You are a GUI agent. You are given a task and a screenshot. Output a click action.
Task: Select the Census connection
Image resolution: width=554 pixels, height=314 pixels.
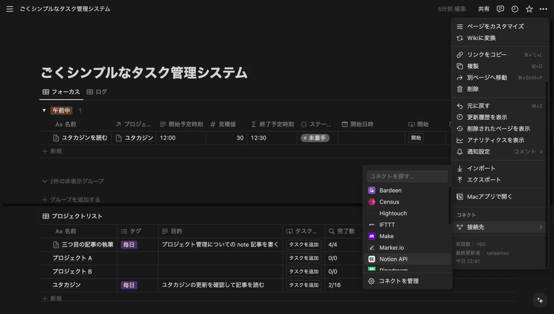pyautogui.click(x=407, y=202)
